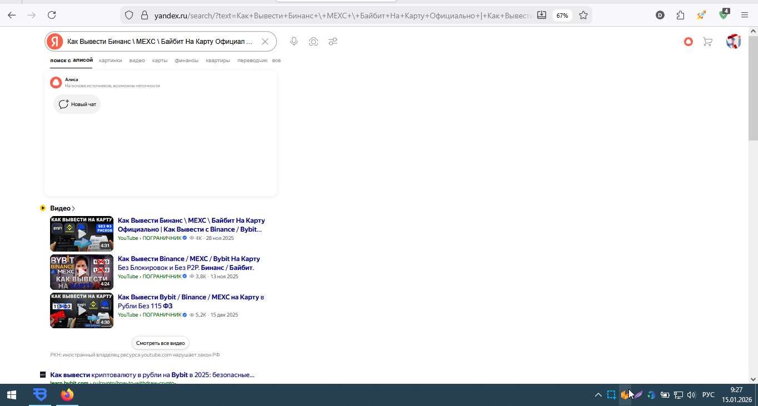Viewport: 758px width, 406px height.
Task: Click the install/download icon in address bar
Action: [542, 16]
